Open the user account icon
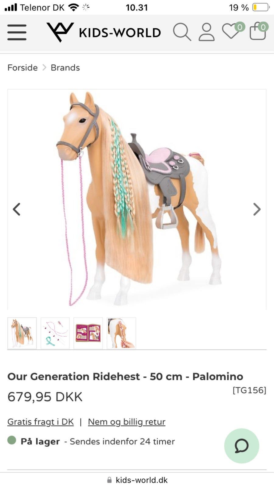The image size is (274, 488). [x=206, y=32]
